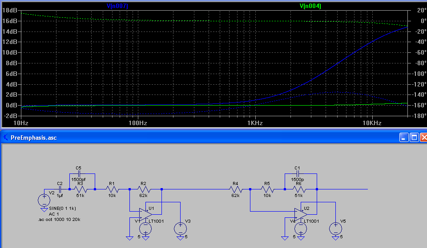Select the V4 supply source symbol
The width and height of the screenshot is (427, 248).
pyautogui.click(x=301, y=228)
